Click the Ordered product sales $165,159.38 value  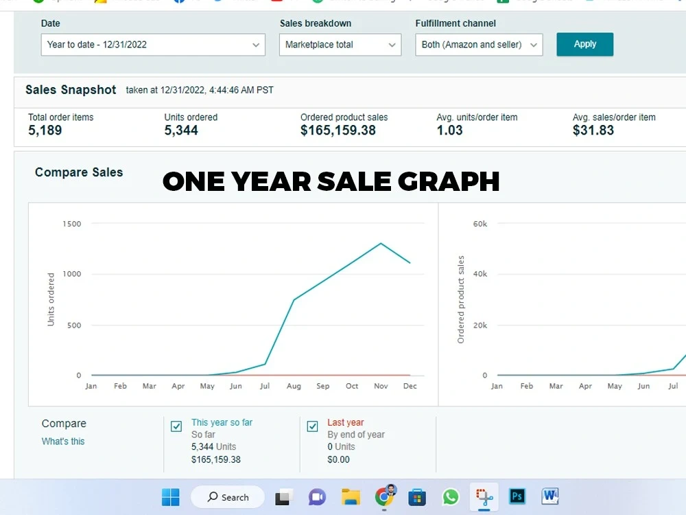click(338, 130)
